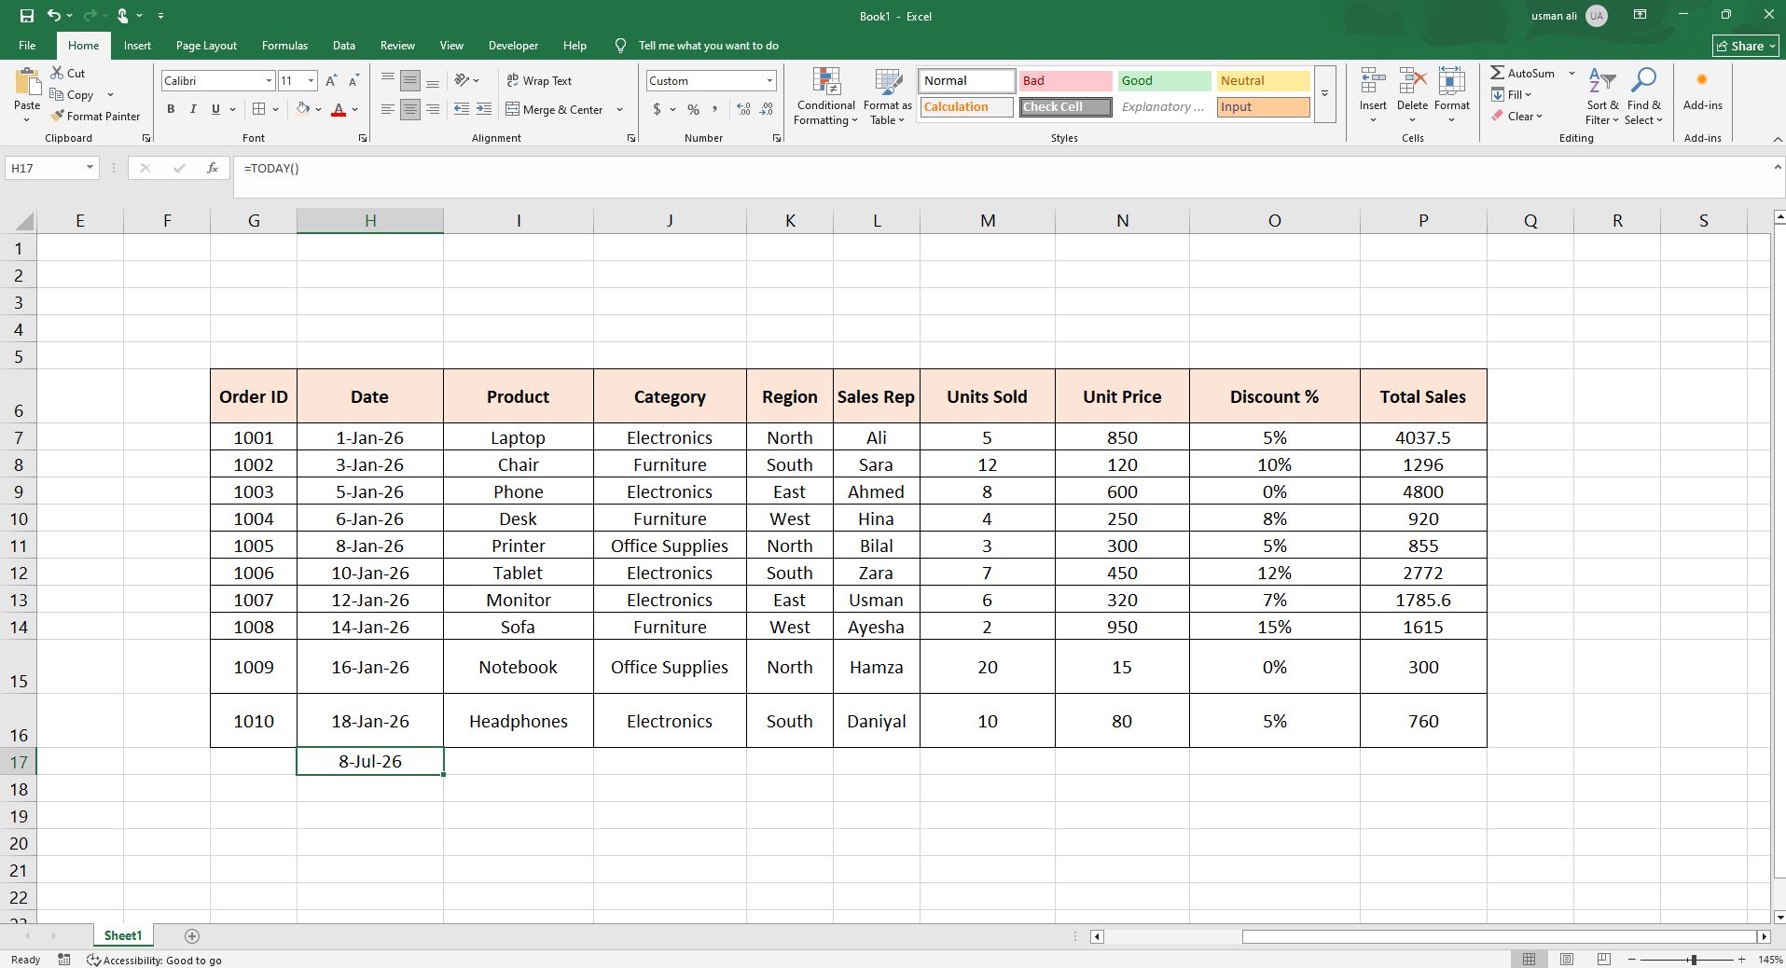This screenshot has height=968, width=1786.
Task: Open the Name Box dropdown
Action: tap(90, 168)
